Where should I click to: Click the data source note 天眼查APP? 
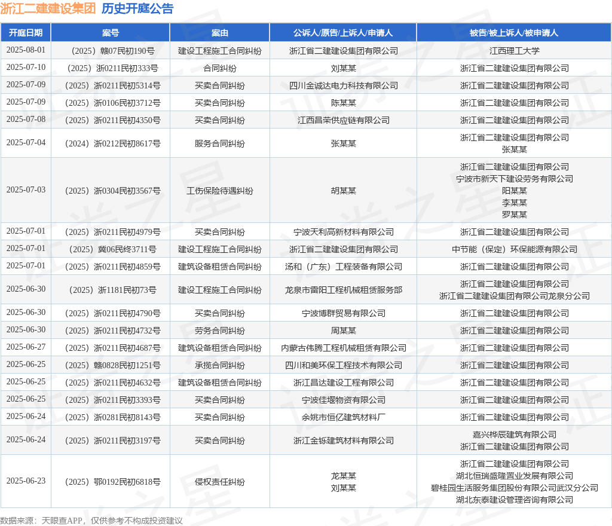[x=62, y=521]
